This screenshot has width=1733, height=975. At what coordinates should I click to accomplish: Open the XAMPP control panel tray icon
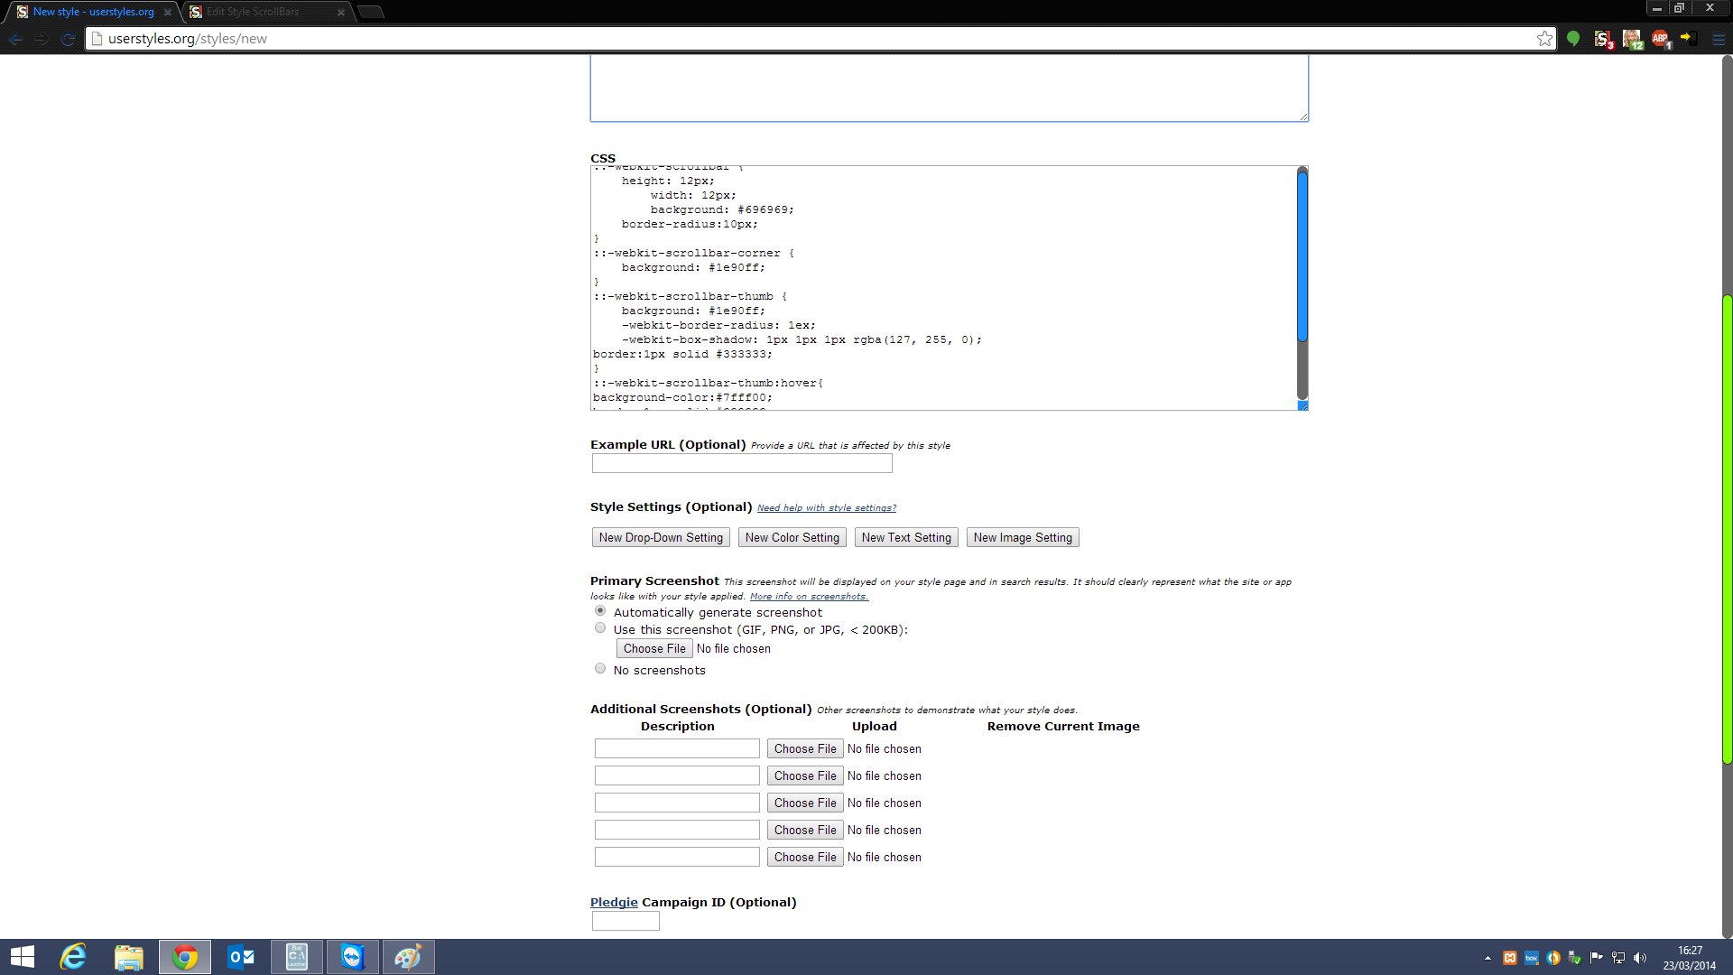pyautogui.click(x=1510, y=958)
